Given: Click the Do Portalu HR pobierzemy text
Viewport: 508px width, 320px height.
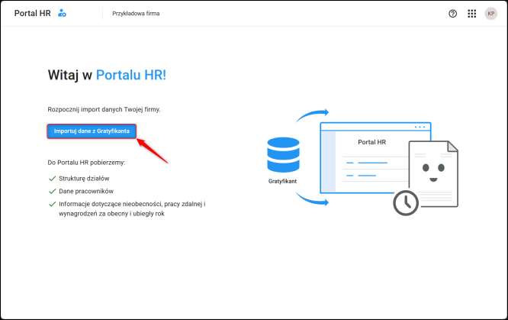Looking at the screenshot, I should (x=86, y=163).
